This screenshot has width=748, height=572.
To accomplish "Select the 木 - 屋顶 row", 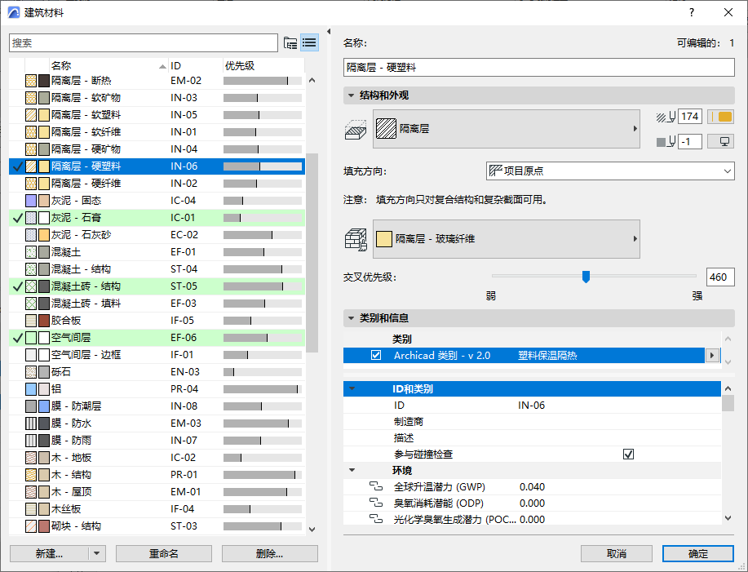I will tap(157, 492).
